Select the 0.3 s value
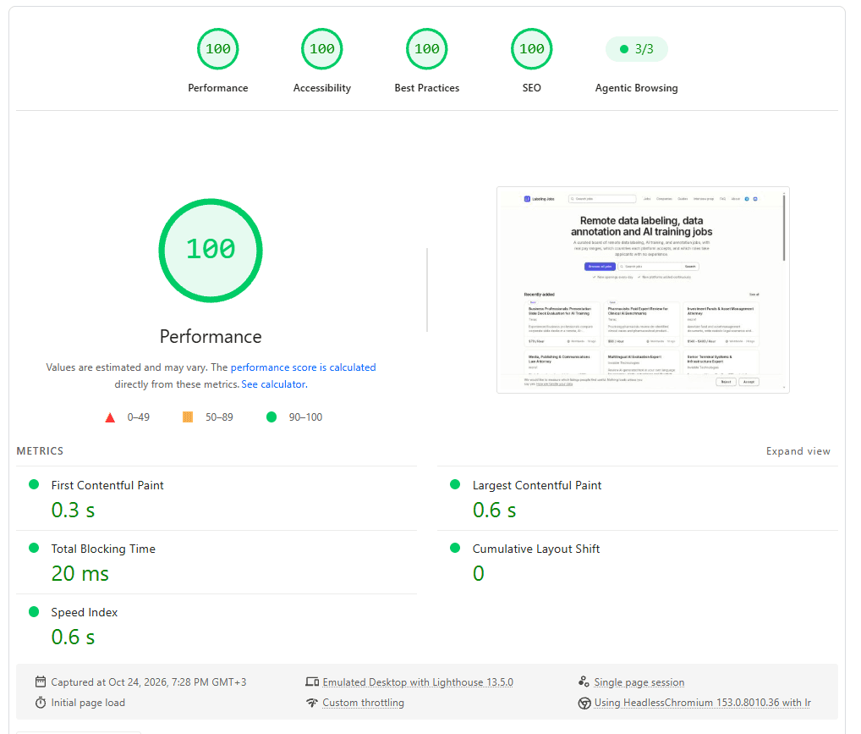 (73, 510)
